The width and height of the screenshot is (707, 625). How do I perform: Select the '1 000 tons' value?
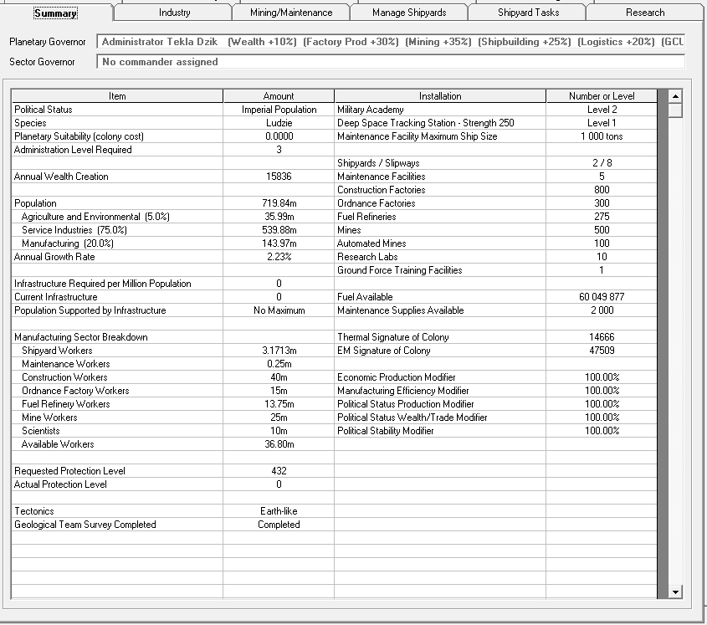[x=602, y=136]
